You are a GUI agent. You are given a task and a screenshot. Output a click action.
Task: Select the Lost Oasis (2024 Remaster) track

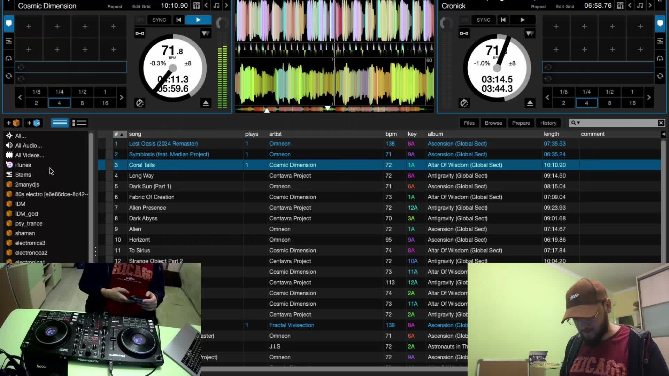pyautogui.click(x=163, y=144)
